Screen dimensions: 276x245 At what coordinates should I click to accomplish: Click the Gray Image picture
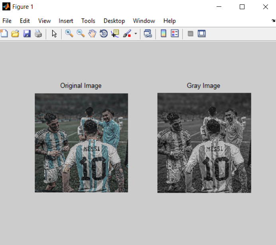pyautogui.click(x=204, y=143)
